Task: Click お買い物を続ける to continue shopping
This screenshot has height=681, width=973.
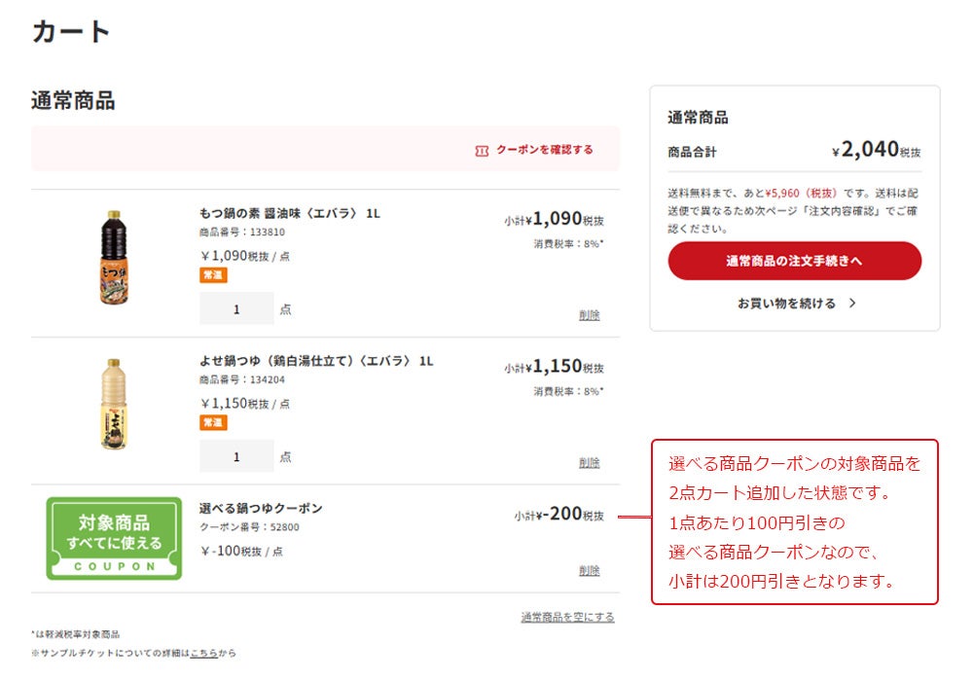Action: (x=786, y=304)
